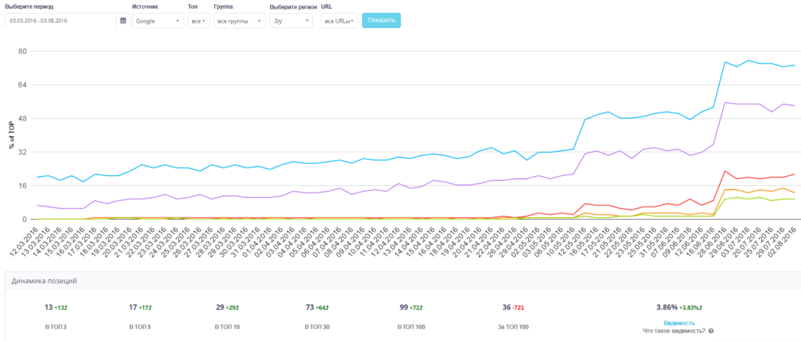Click the 48 label on the Y axis
Viewport: 801px width, 341px height.
pyautogui.click(x=22, y=118)
